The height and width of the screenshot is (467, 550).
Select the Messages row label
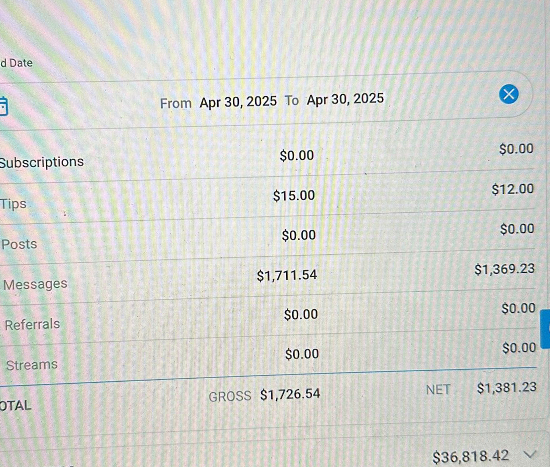pos(35,284)
